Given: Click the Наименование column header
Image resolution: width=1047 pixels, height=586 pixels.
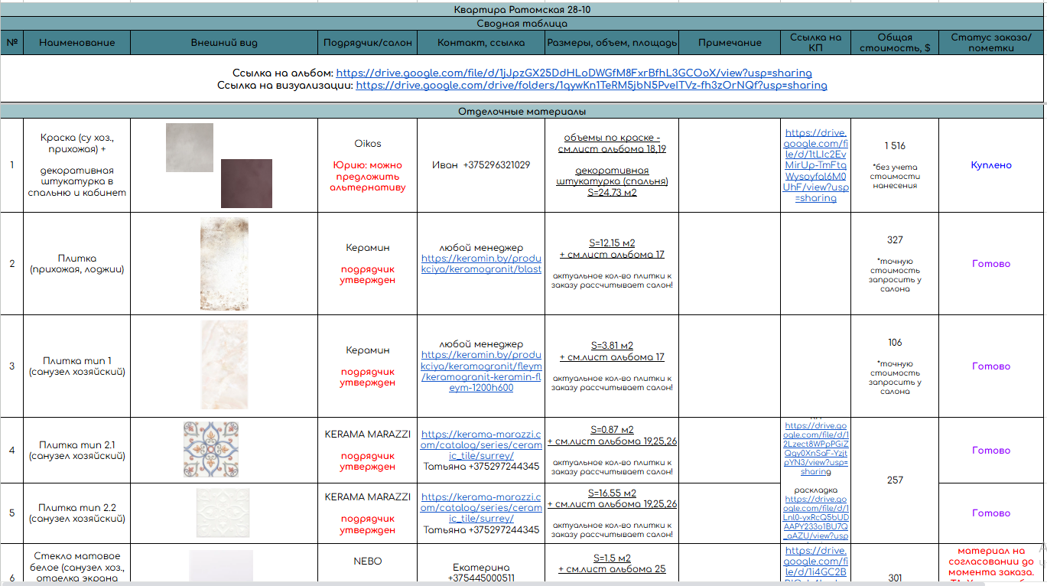Looking at the screenshot, I should point(76,43).
